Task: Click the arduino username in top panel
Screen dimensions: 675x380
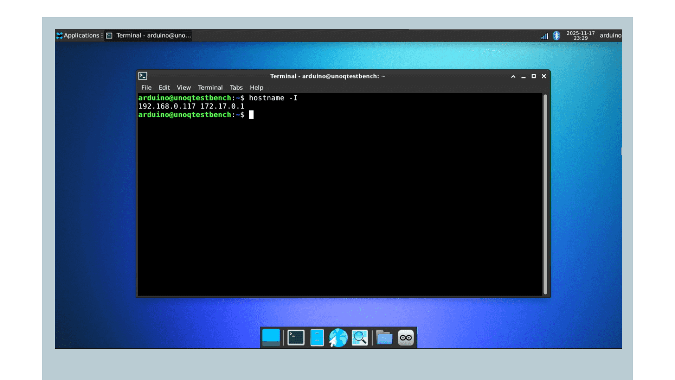Action: pos(610,35)
